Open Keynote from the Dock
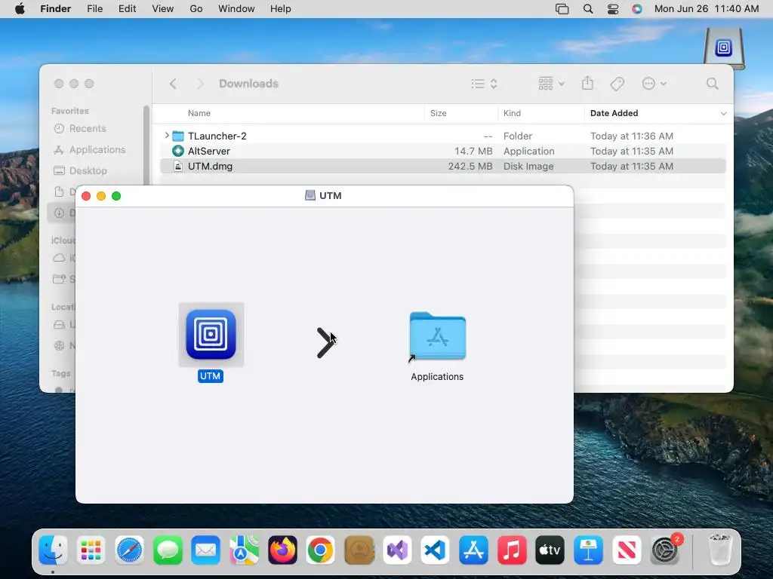Viewport: 773px width, 579px height. pos(588,550)
